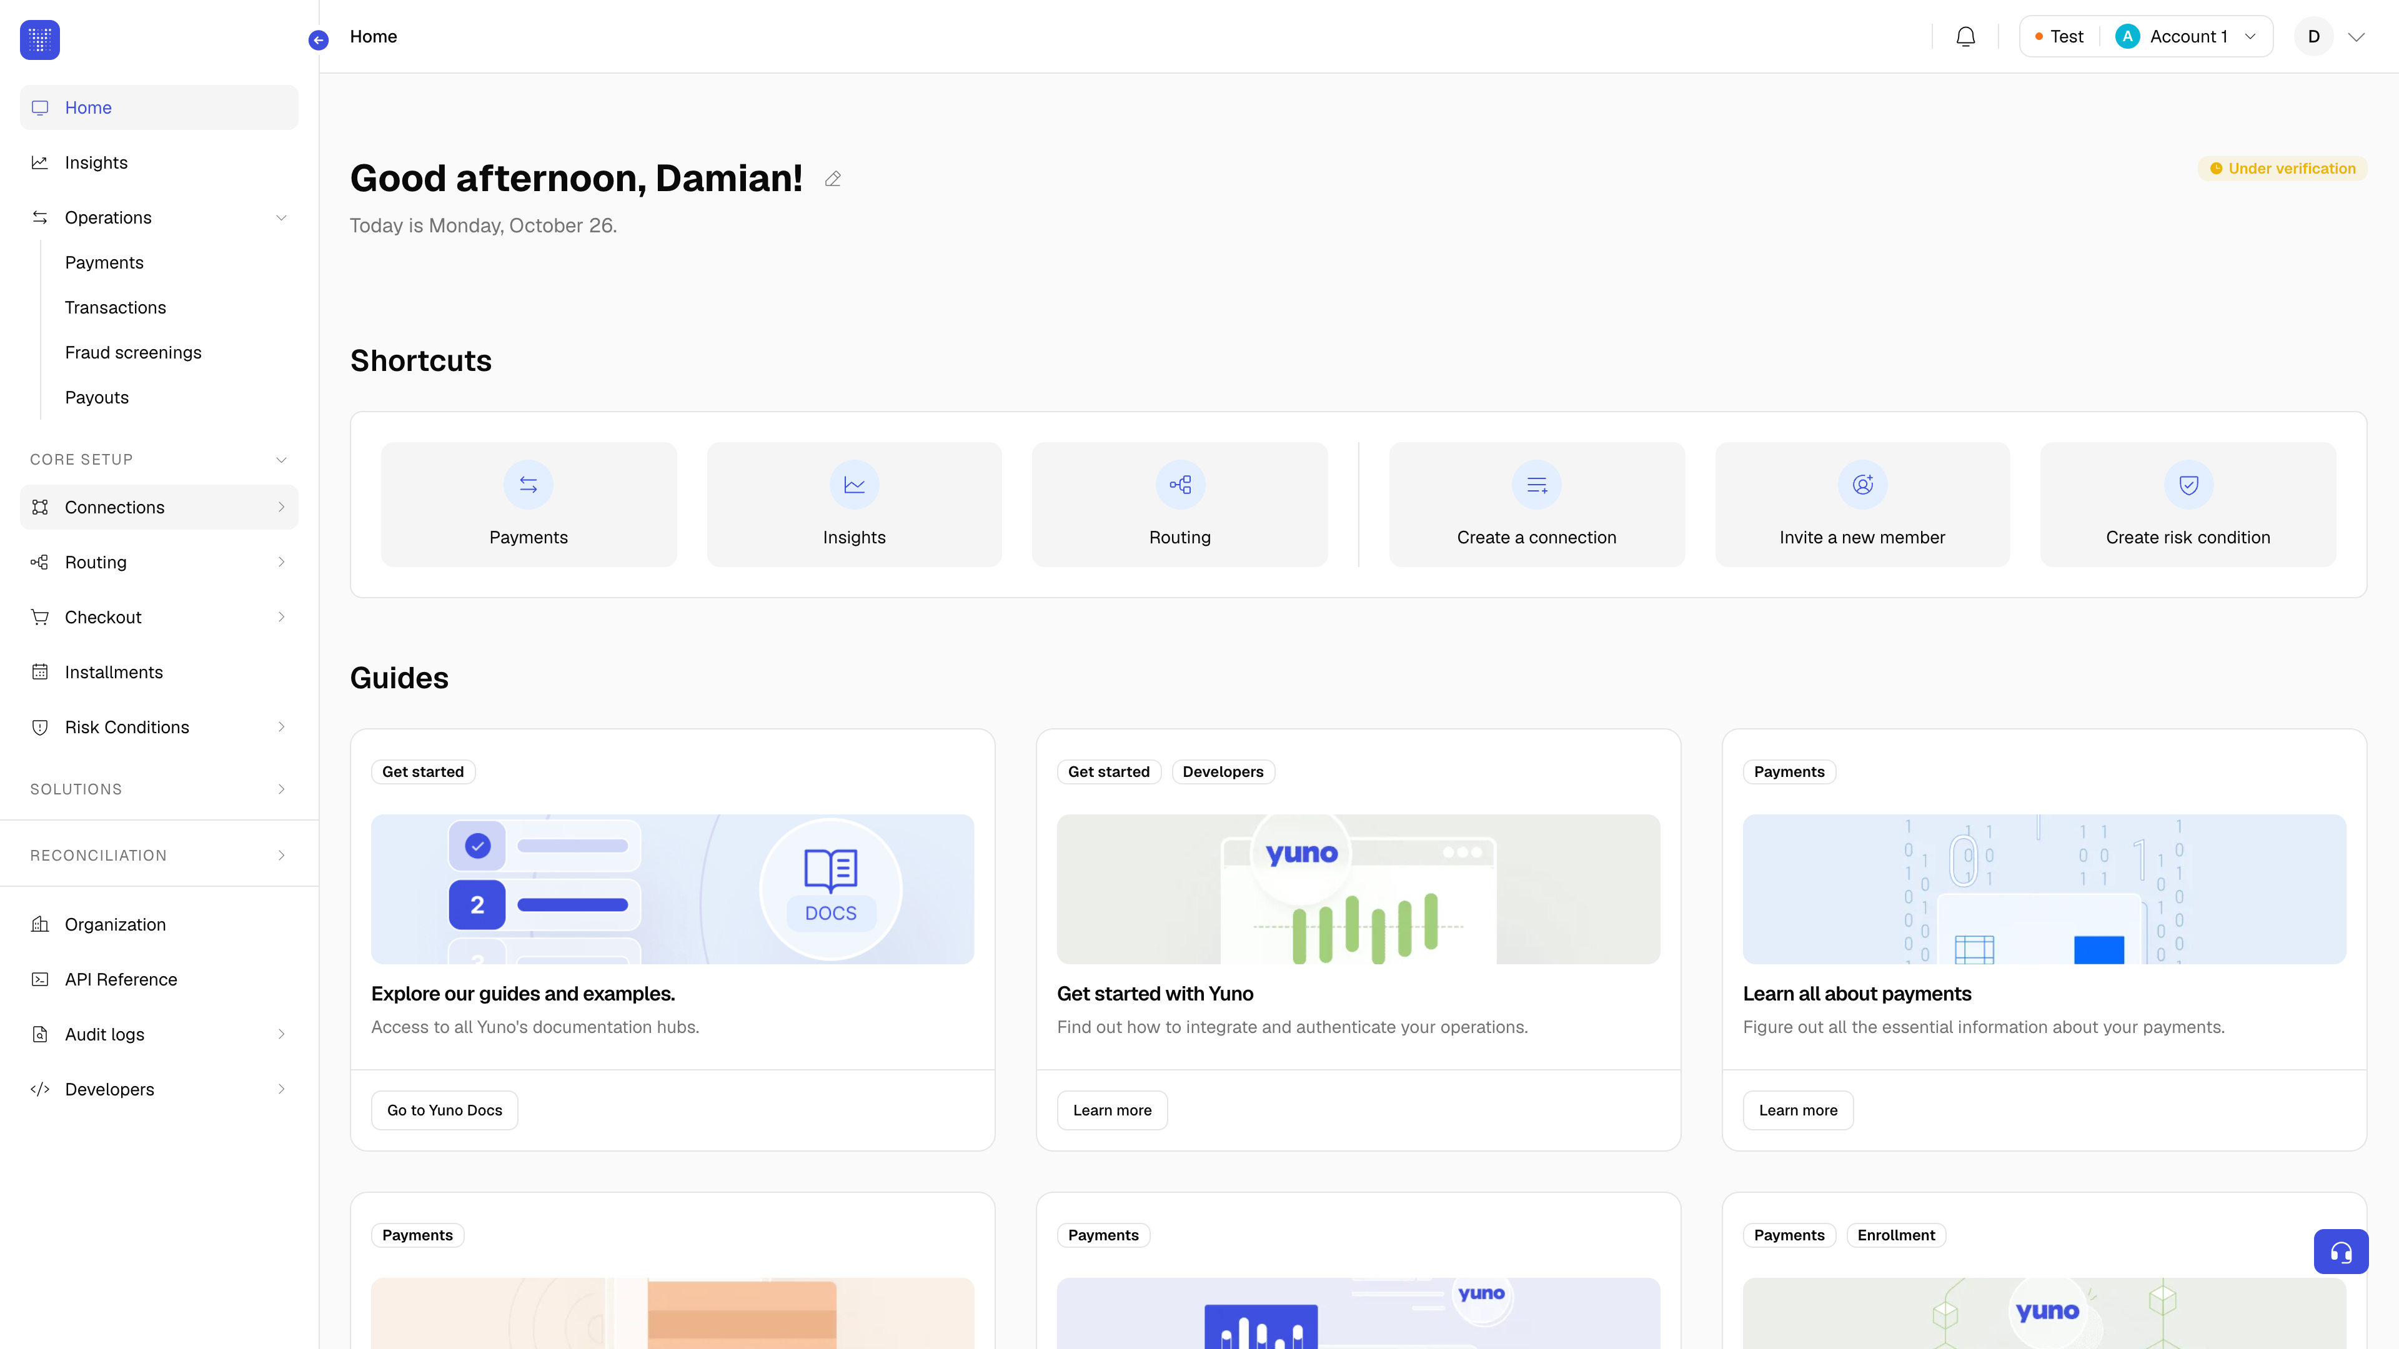
Task: Open Payouts in sidebar
Action: (x=97, y=398)
